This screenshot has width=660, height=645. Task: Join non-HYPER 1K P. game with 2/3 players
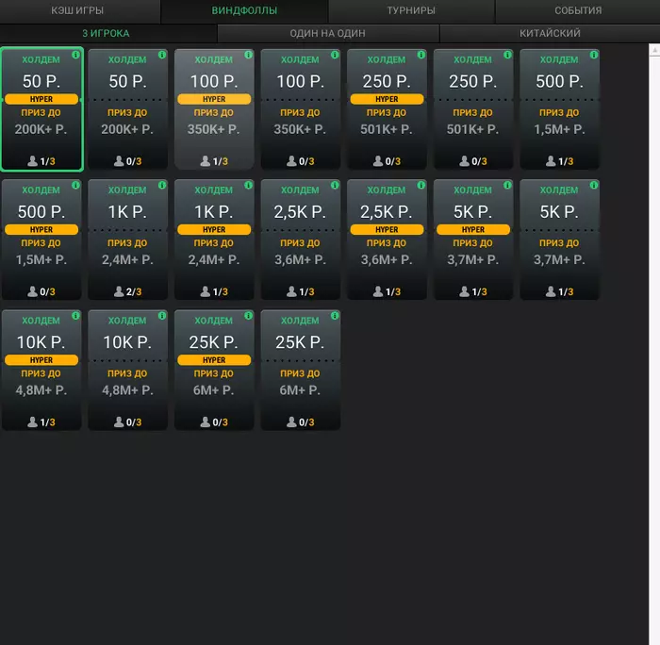(x=128, y=240)
